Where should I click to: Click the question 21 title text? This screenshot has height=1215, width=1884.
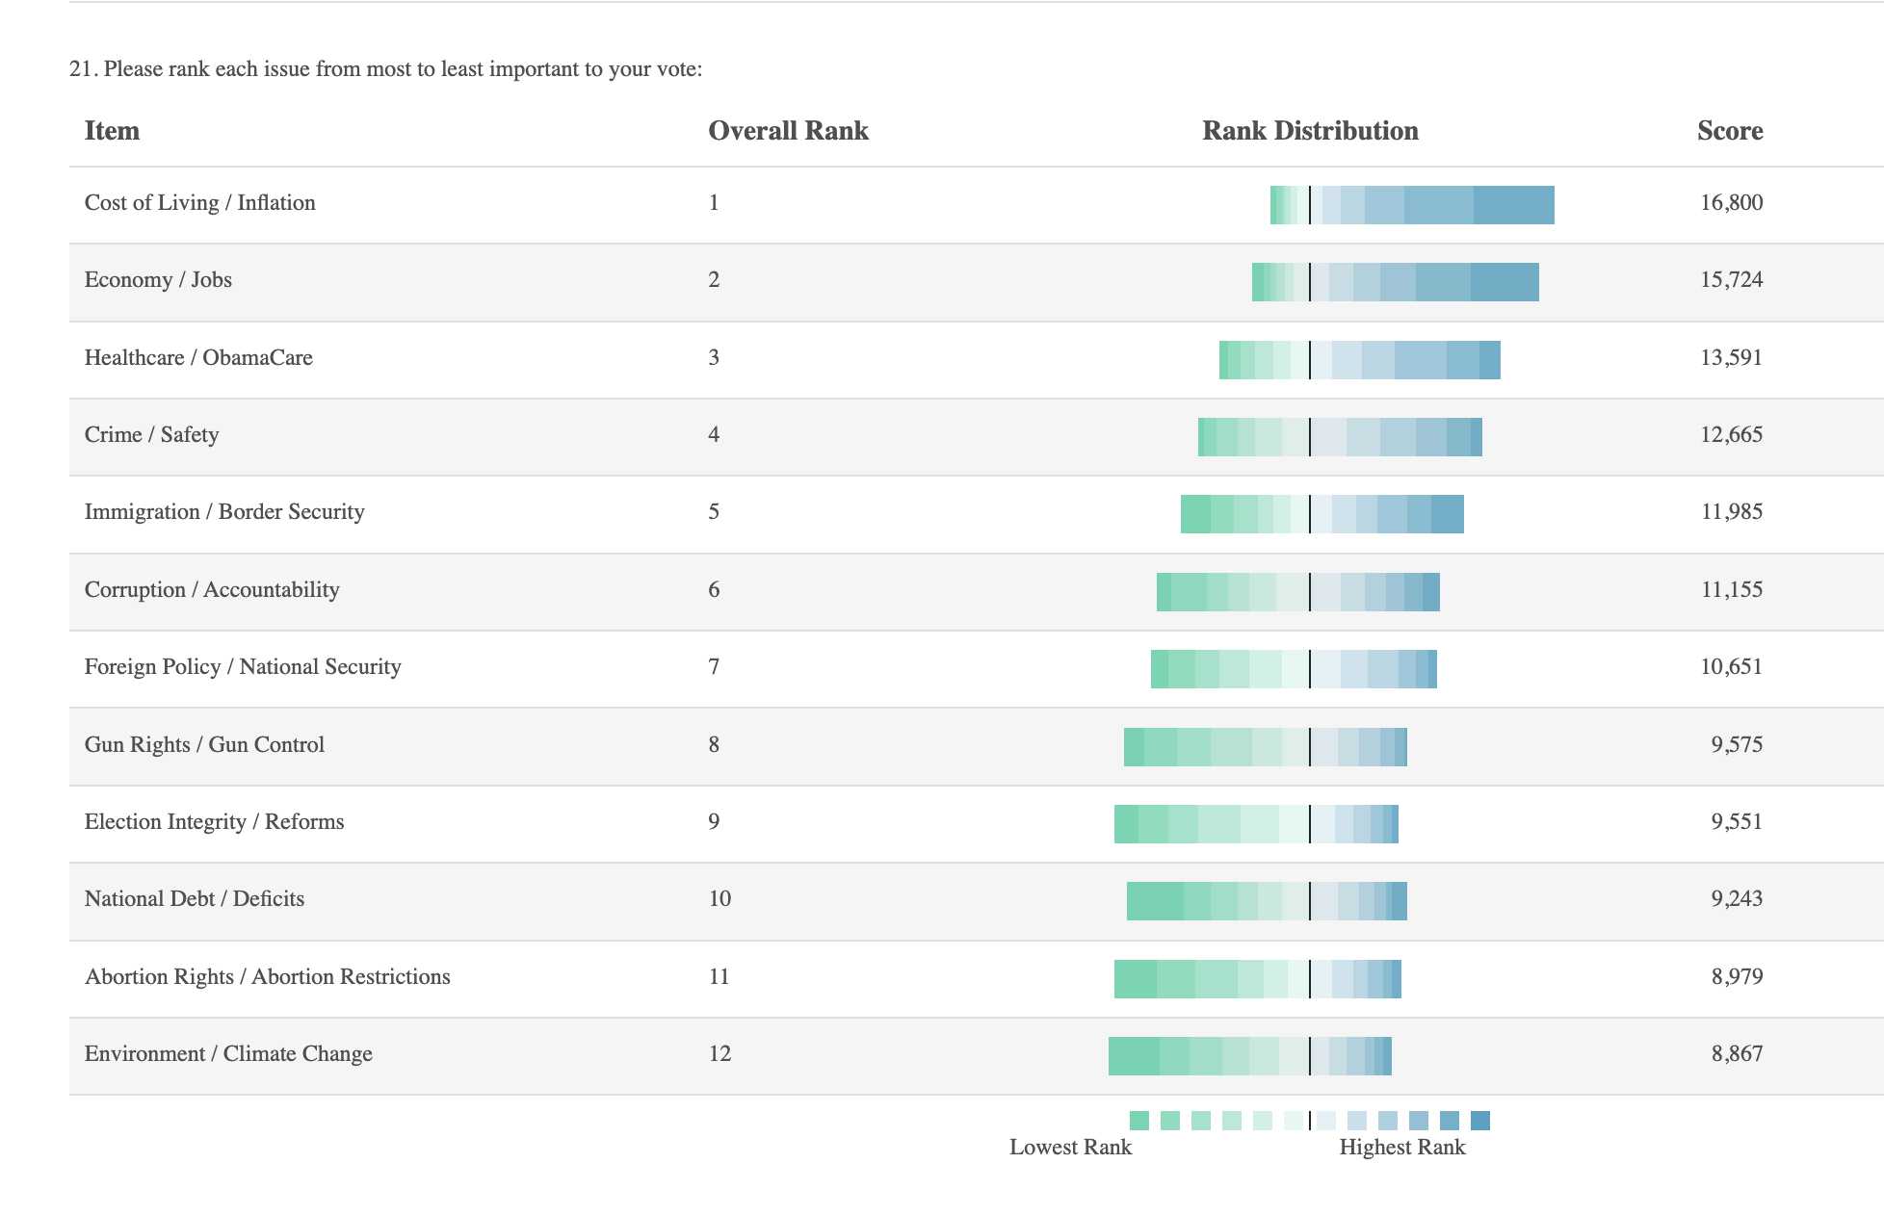(x=385, y=69)
